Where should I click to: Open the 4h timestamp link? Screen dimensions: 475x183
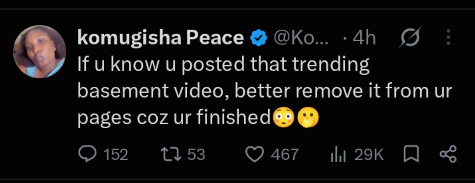coord(361,38)
